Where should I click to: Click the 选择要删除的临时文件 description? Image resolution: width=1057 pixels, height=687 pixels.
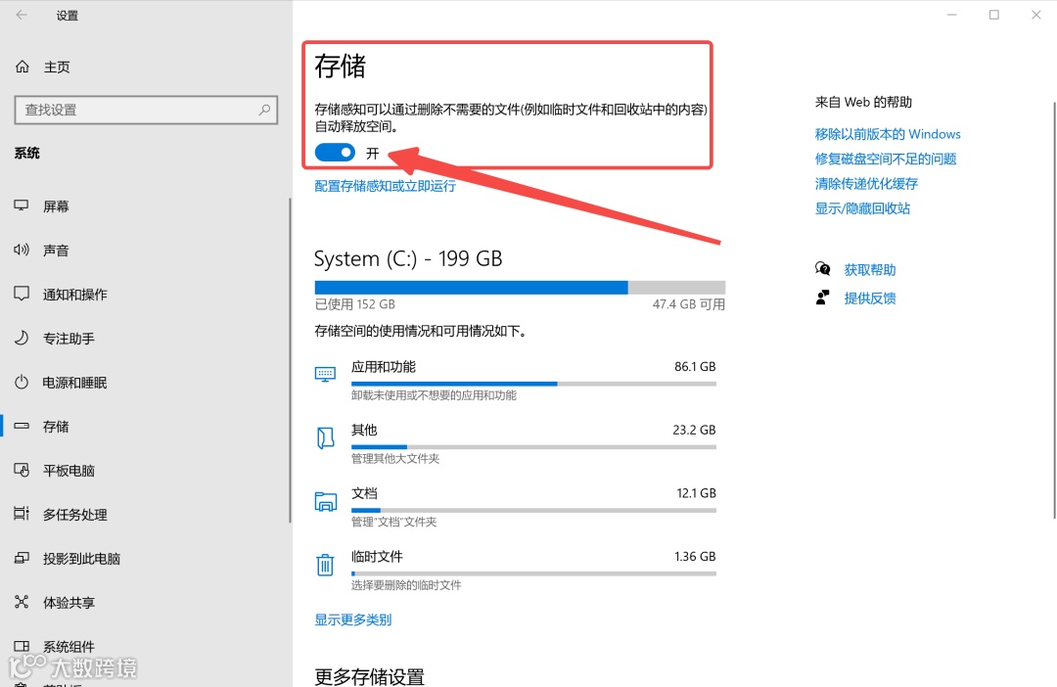(x=406, y=585)
